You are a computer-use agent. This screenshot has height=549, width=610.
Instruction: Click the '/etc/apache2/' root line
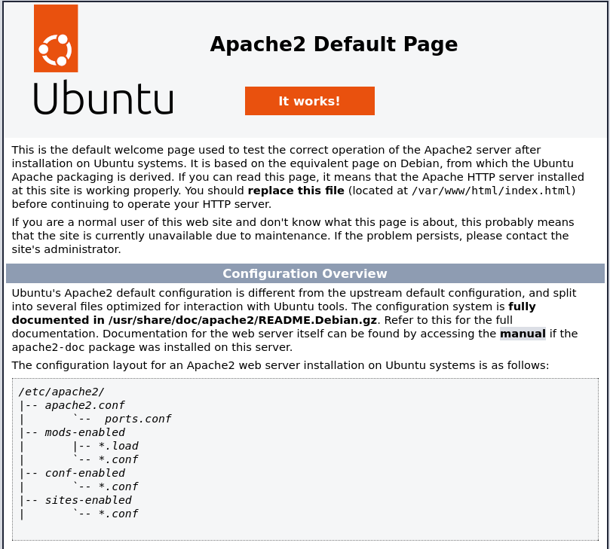point(62,392)
